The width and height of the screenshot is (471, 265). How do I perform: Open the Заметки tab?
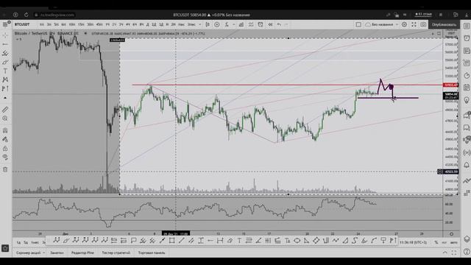click(x=57, y=253)
